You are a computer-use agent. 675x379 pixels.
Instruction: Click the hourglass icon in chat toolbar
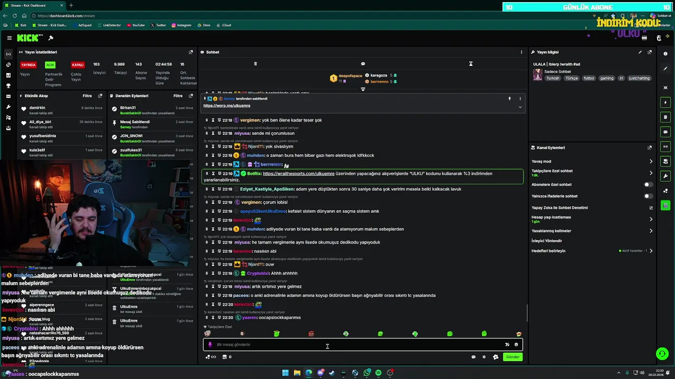[471, 64]
